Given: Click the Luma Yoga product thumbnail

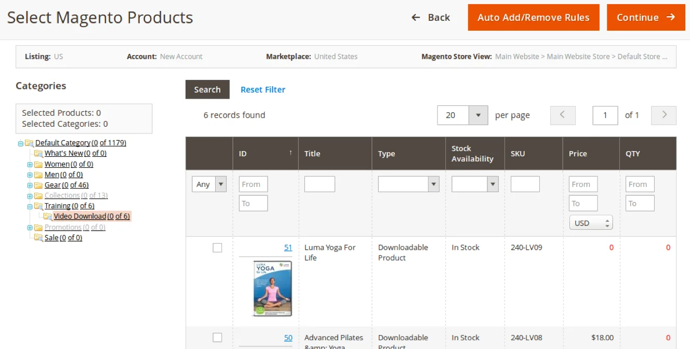Looking at the screenshot, I should [x=273, y=288].
